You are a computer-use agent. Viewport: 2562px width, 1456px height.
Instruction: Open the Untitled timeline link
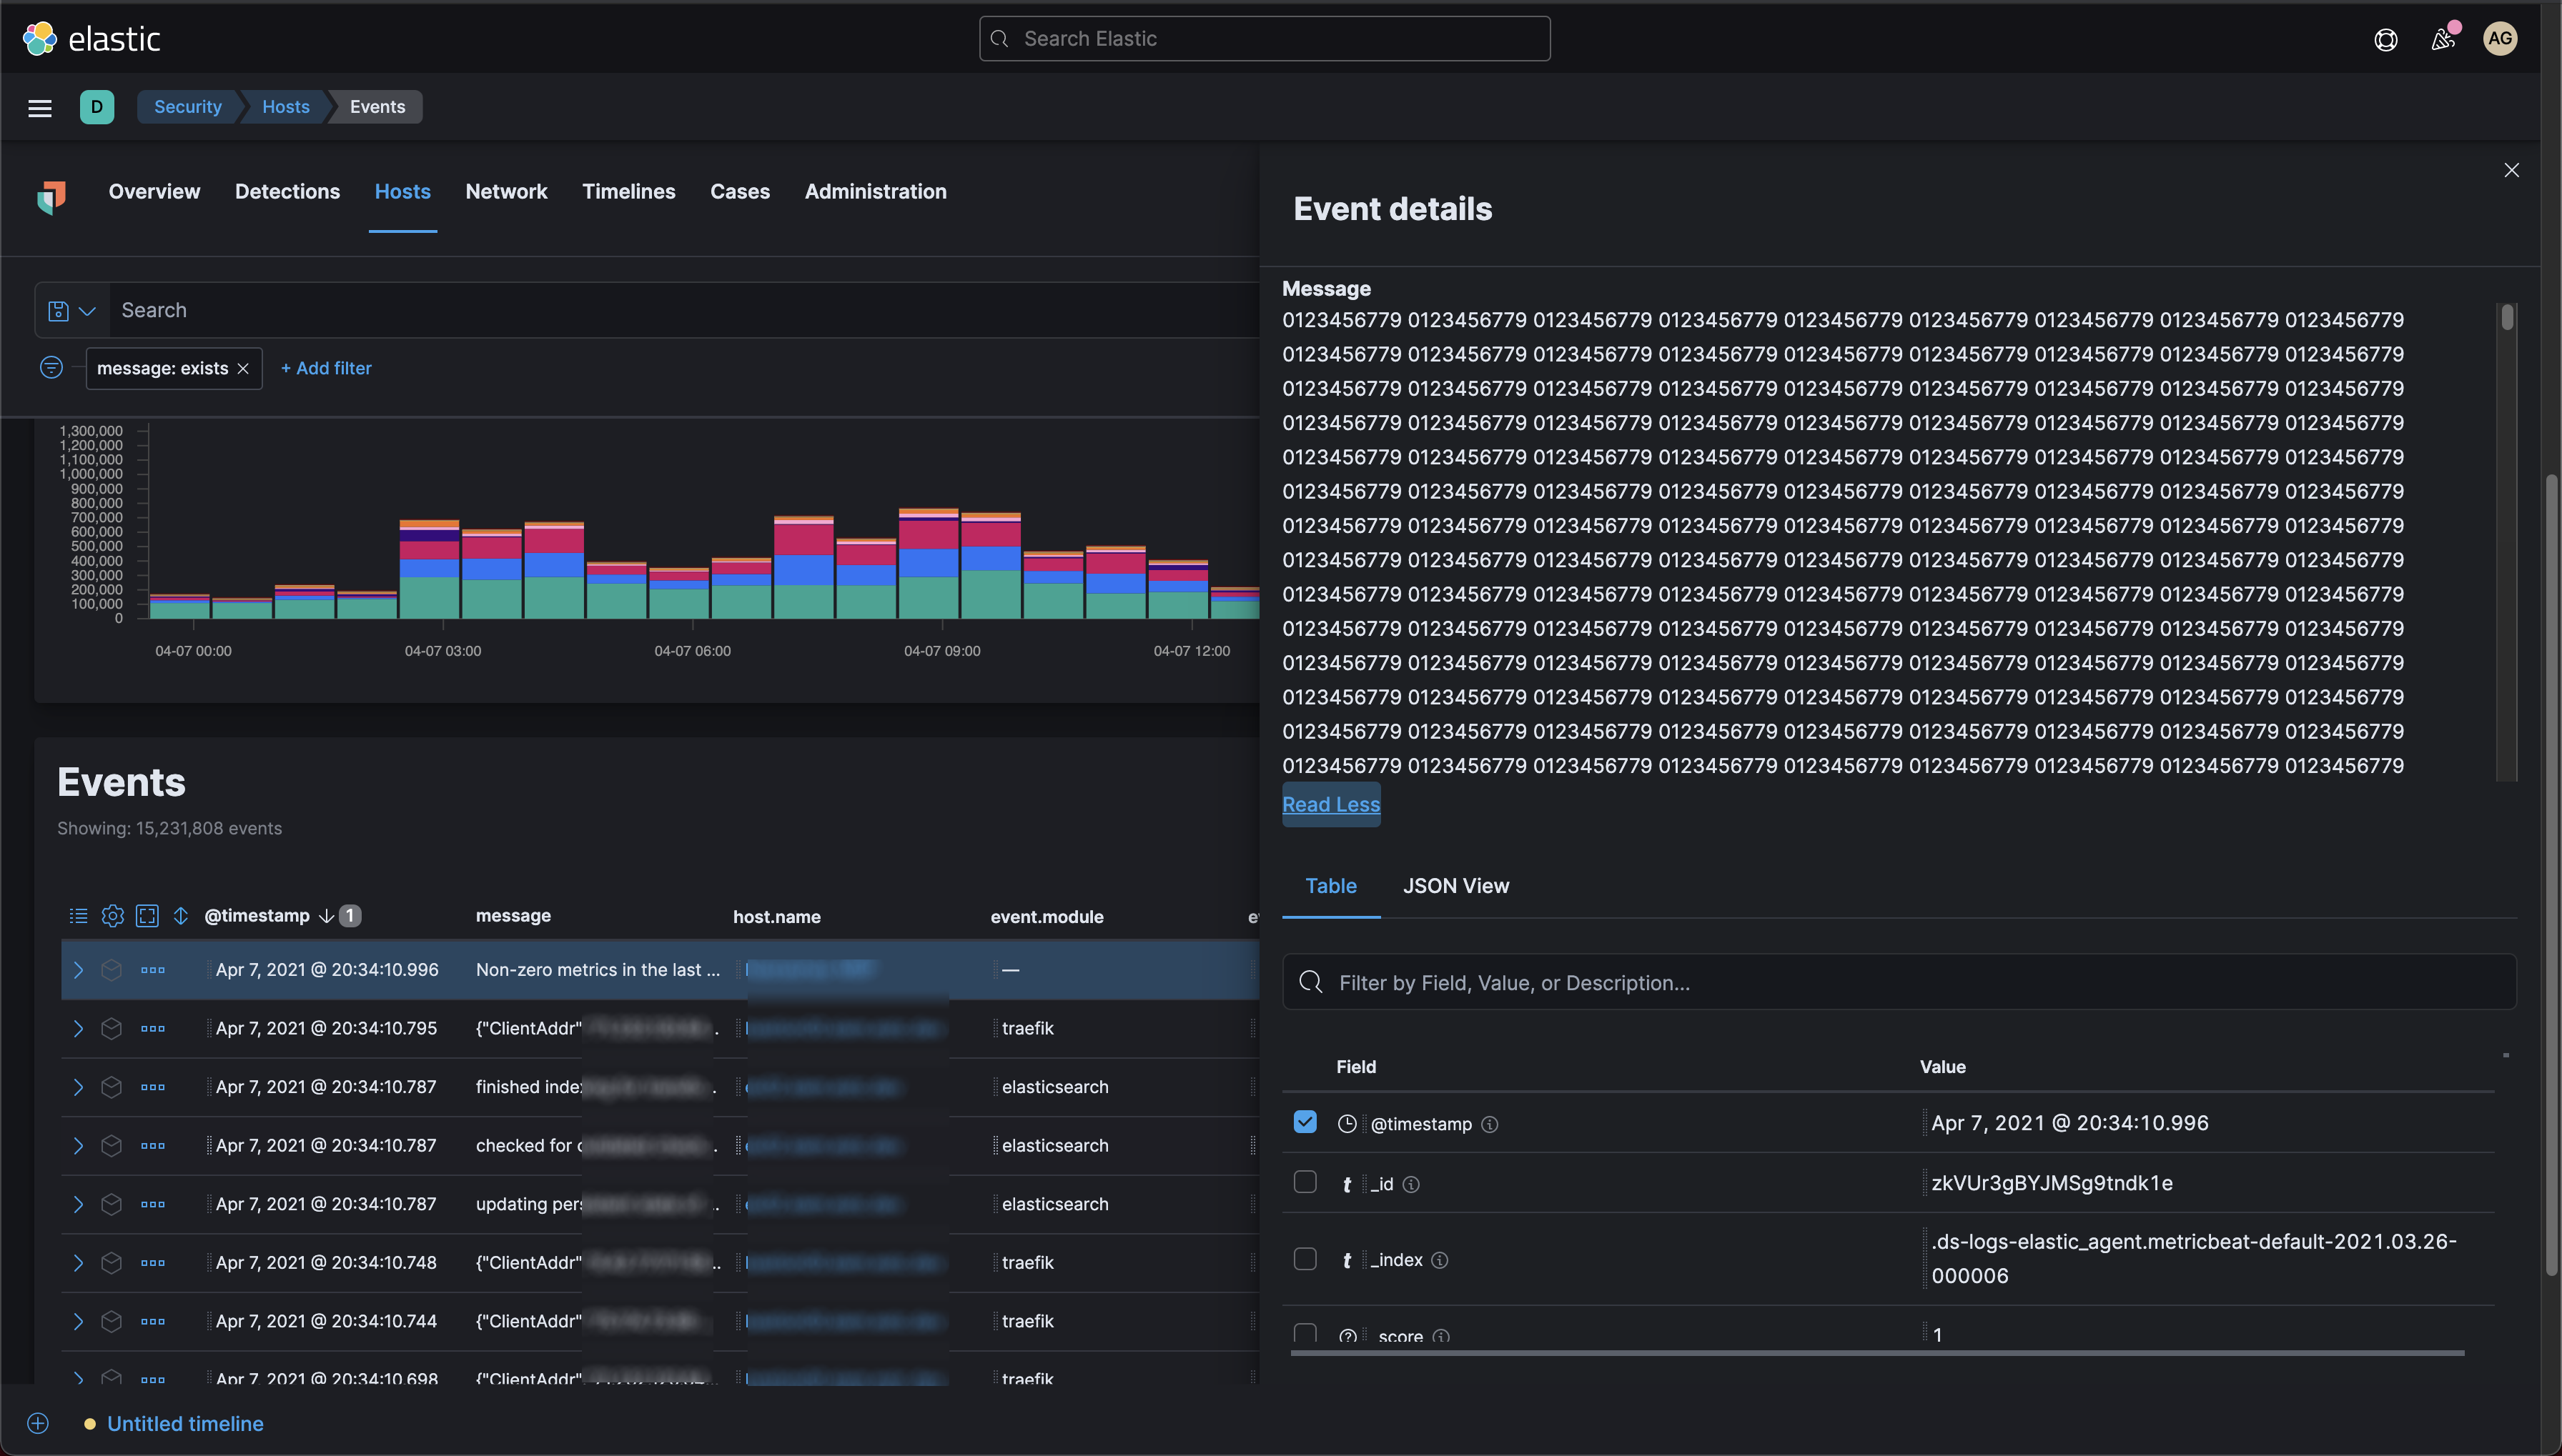point(185,1423)
